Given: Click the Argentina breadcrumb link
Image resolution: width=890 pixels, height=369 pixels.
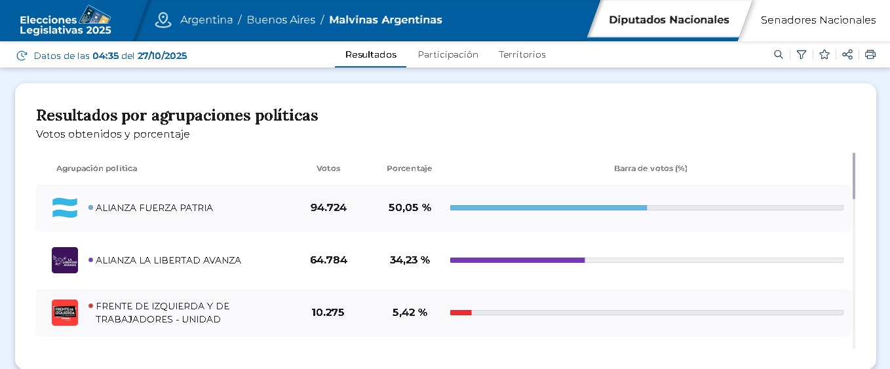Looking at the screenshot, I should 206,20.
